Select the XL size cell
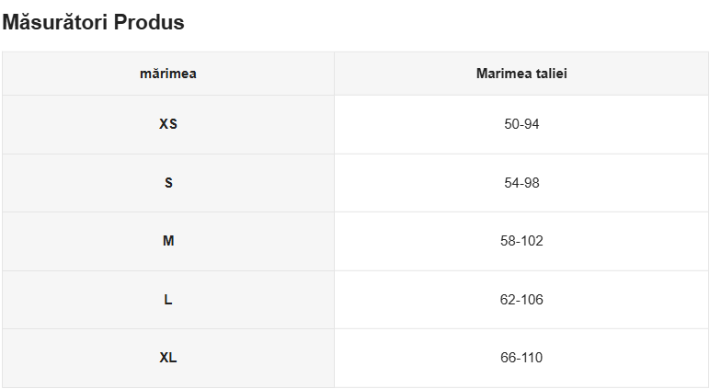The image size is (710, 389). coord(168,358)
